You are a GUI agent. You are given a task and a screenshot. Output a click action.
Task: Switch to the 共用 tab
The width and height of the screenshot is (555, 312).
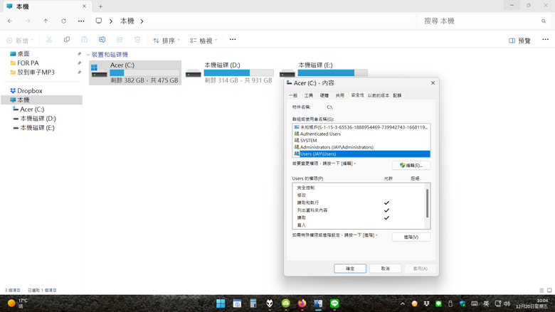[340, 95]
